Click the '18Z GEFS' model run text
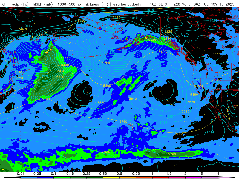The width and height of the screenshot is (239, 179). click(159, 4)
